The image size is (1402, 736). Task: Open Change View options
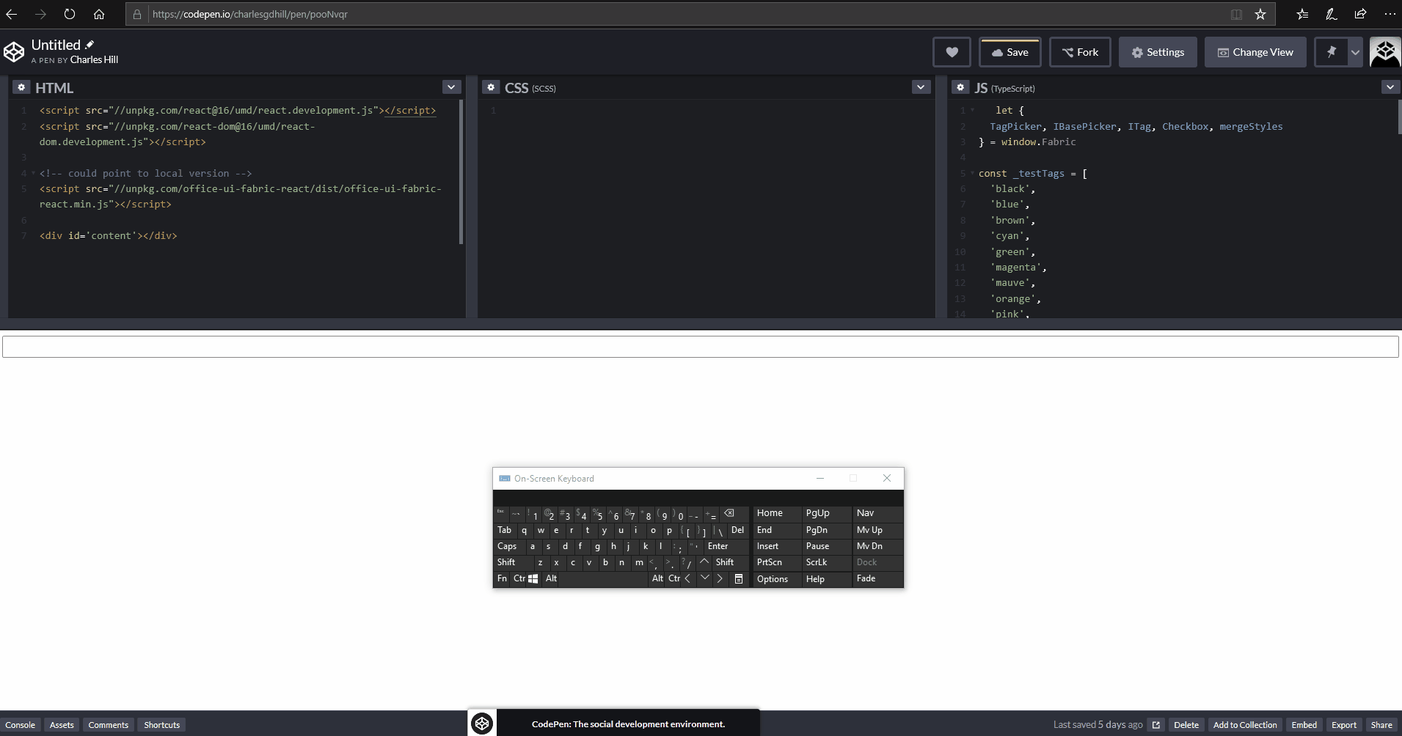[1255, 52]
